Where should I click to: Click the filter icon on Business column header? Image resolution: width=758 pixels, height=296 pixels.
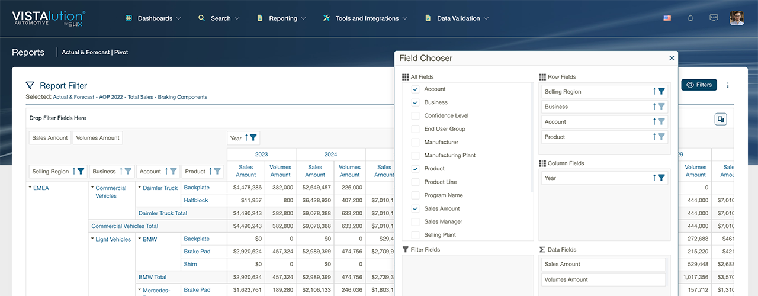click(x=128, y=172)
